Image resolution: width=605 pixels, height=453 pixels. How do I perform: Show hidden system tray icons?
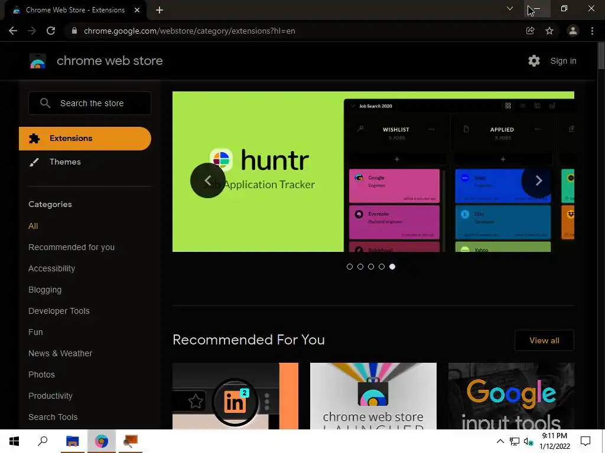pyautogui.click(x=500, y=441)
